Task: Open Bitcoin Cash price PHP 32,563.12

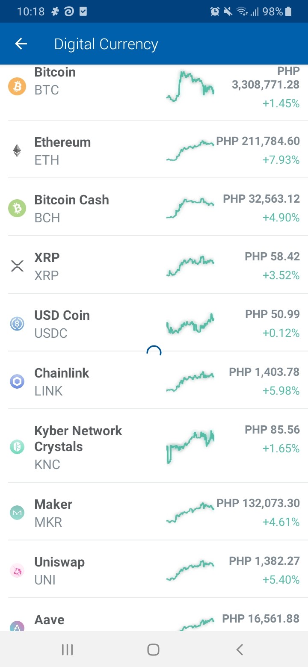Action: click(x=261, y=199)
